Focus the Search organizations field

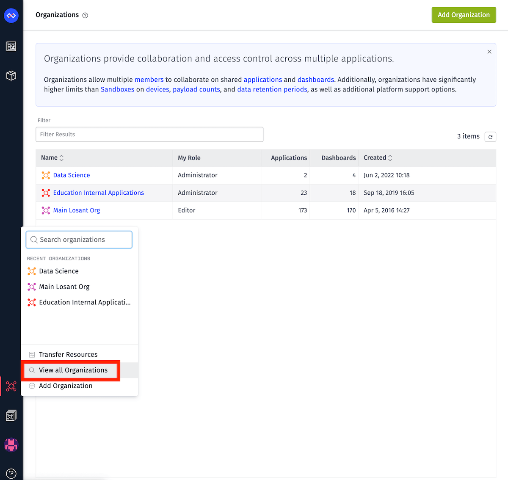point(79,240)
